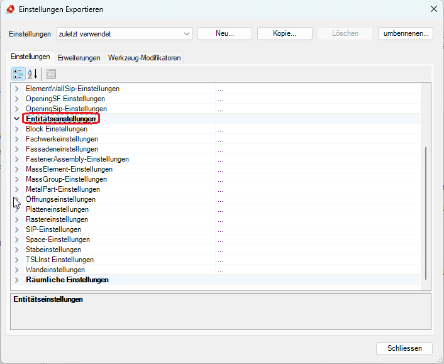The width and height of the screenshot is (444, 364).
Task: Expand Wandeinstellungen row
Action: pos(17,270)
